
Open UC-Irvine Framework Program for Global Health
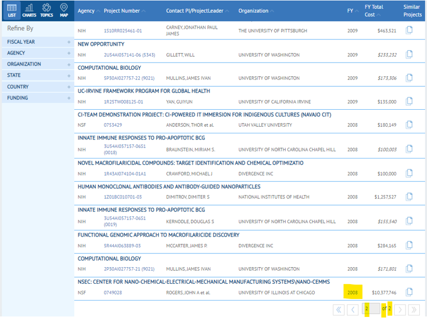click(x=144, y=91)
